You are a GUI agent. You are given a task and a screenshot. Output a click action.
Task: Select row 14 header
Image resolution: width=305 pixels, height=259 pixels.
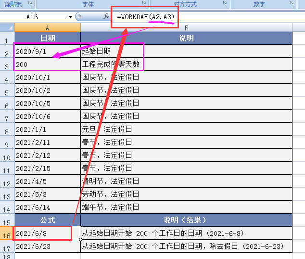(7, 207)
